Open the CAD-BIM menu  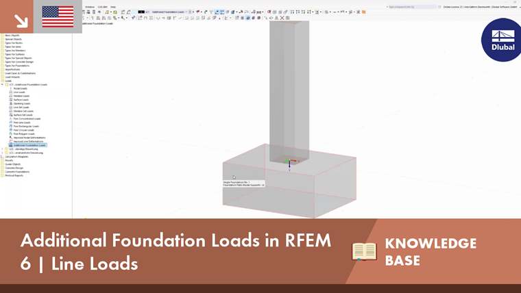click(102, 7)
